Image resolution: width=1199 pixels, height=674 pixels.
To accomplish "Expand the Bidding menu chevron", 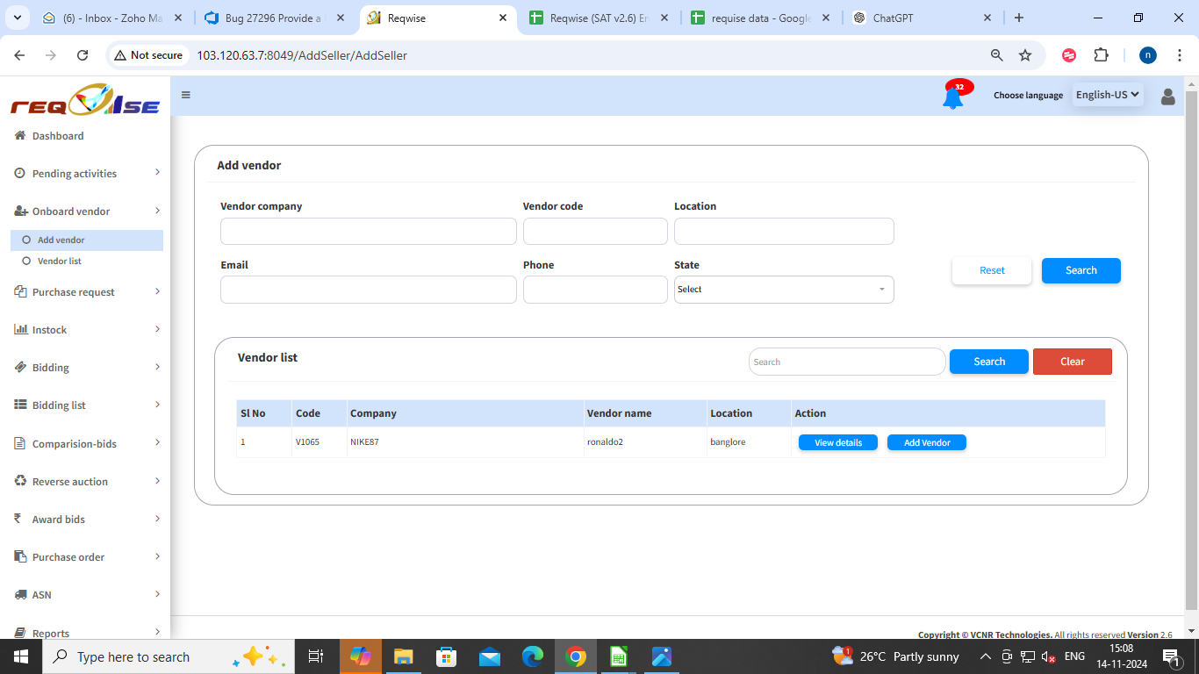I will click(157, 367).
